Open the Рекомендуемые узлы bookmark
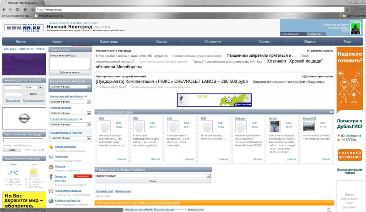Image resolution: width=366 pixels, height=212 pixels. 49,16
